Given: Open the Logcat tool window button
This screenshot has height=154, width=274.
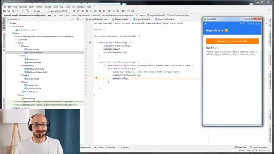Looking at the screenshot, I should pos(124,147).
